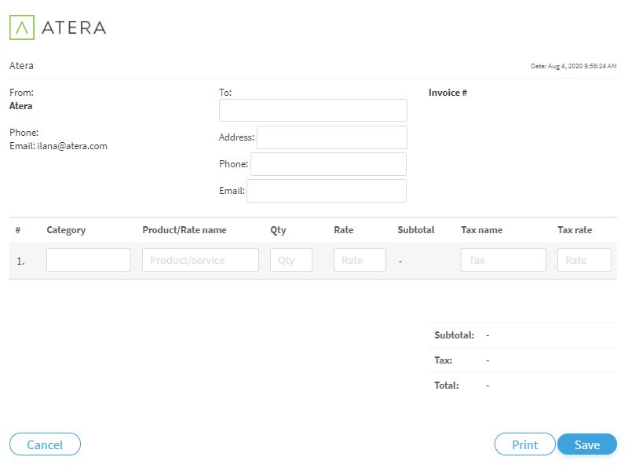Click the email ilana@atera.com

pos(72,146)
